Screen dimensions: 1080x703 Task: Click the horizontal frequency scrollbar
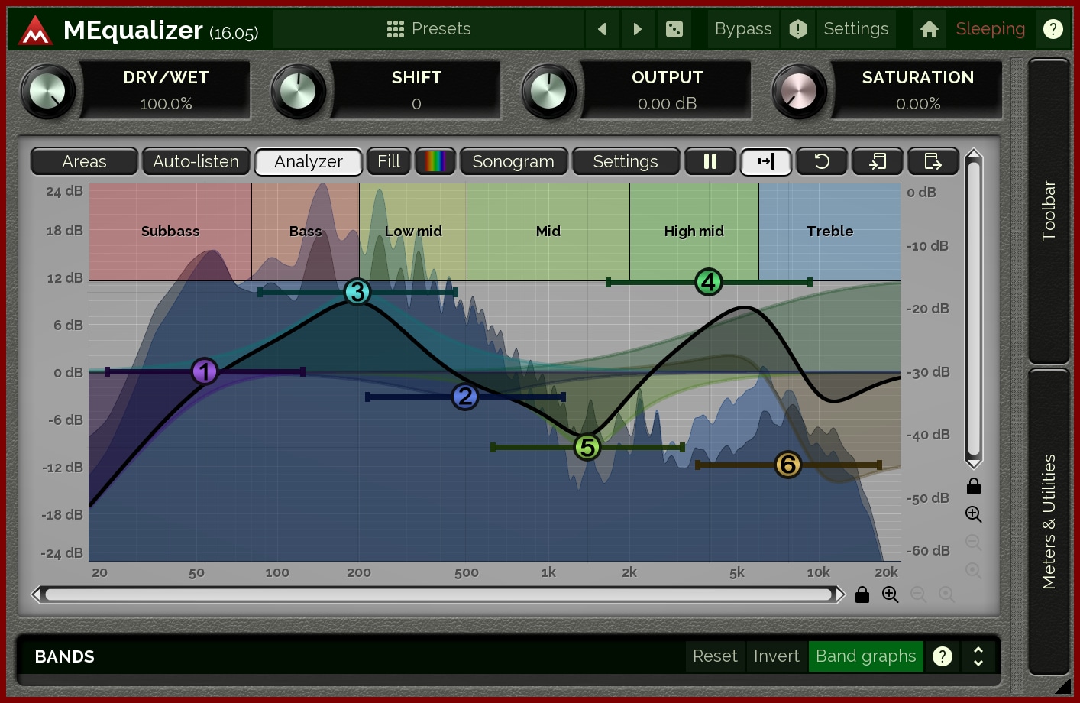coord(438,594)
